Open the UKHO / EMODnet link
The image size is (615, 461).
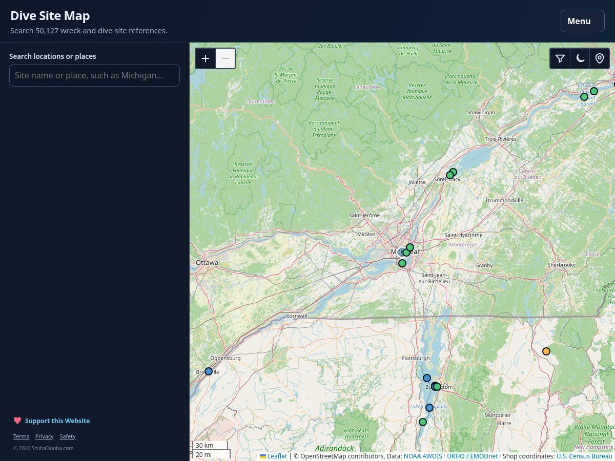473,456
